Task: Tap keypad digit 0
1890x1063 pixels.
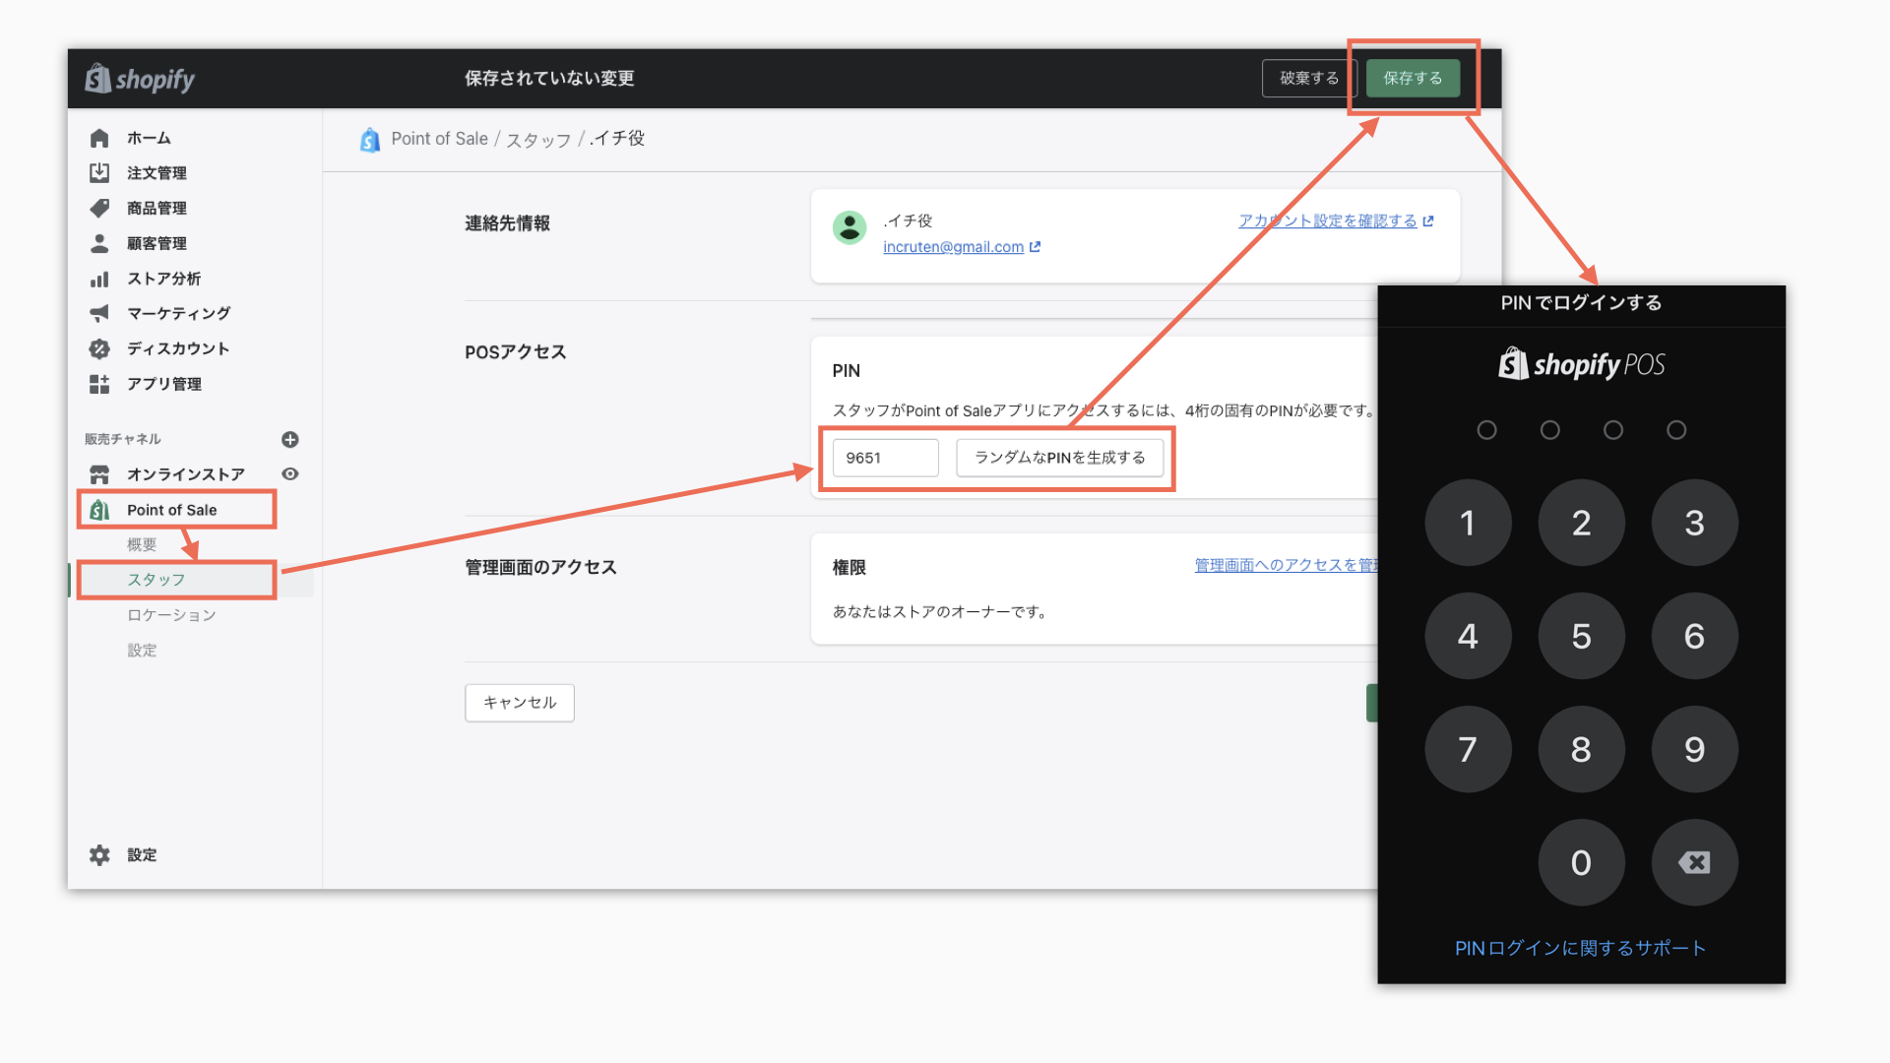Action: click(1581, 862)
